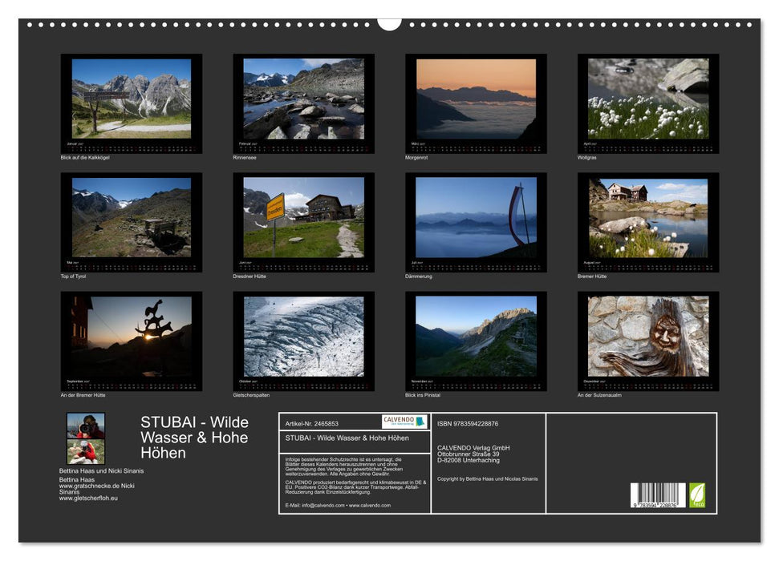Click 'Artikel-Nr. 2465853' text
This screenshot has height=561, width=779.
(311, 423)
